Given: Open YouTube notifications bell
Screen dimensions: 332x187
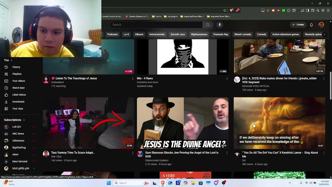Looking at the screenshot, I should tap(311, 25).
